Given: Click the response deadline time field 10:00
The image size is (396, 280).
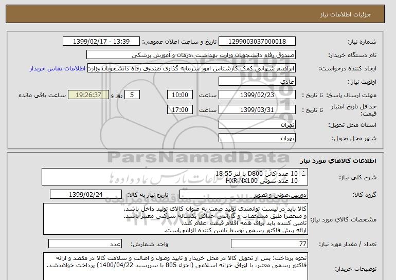Looking at the screenshot, I should 180,95.
